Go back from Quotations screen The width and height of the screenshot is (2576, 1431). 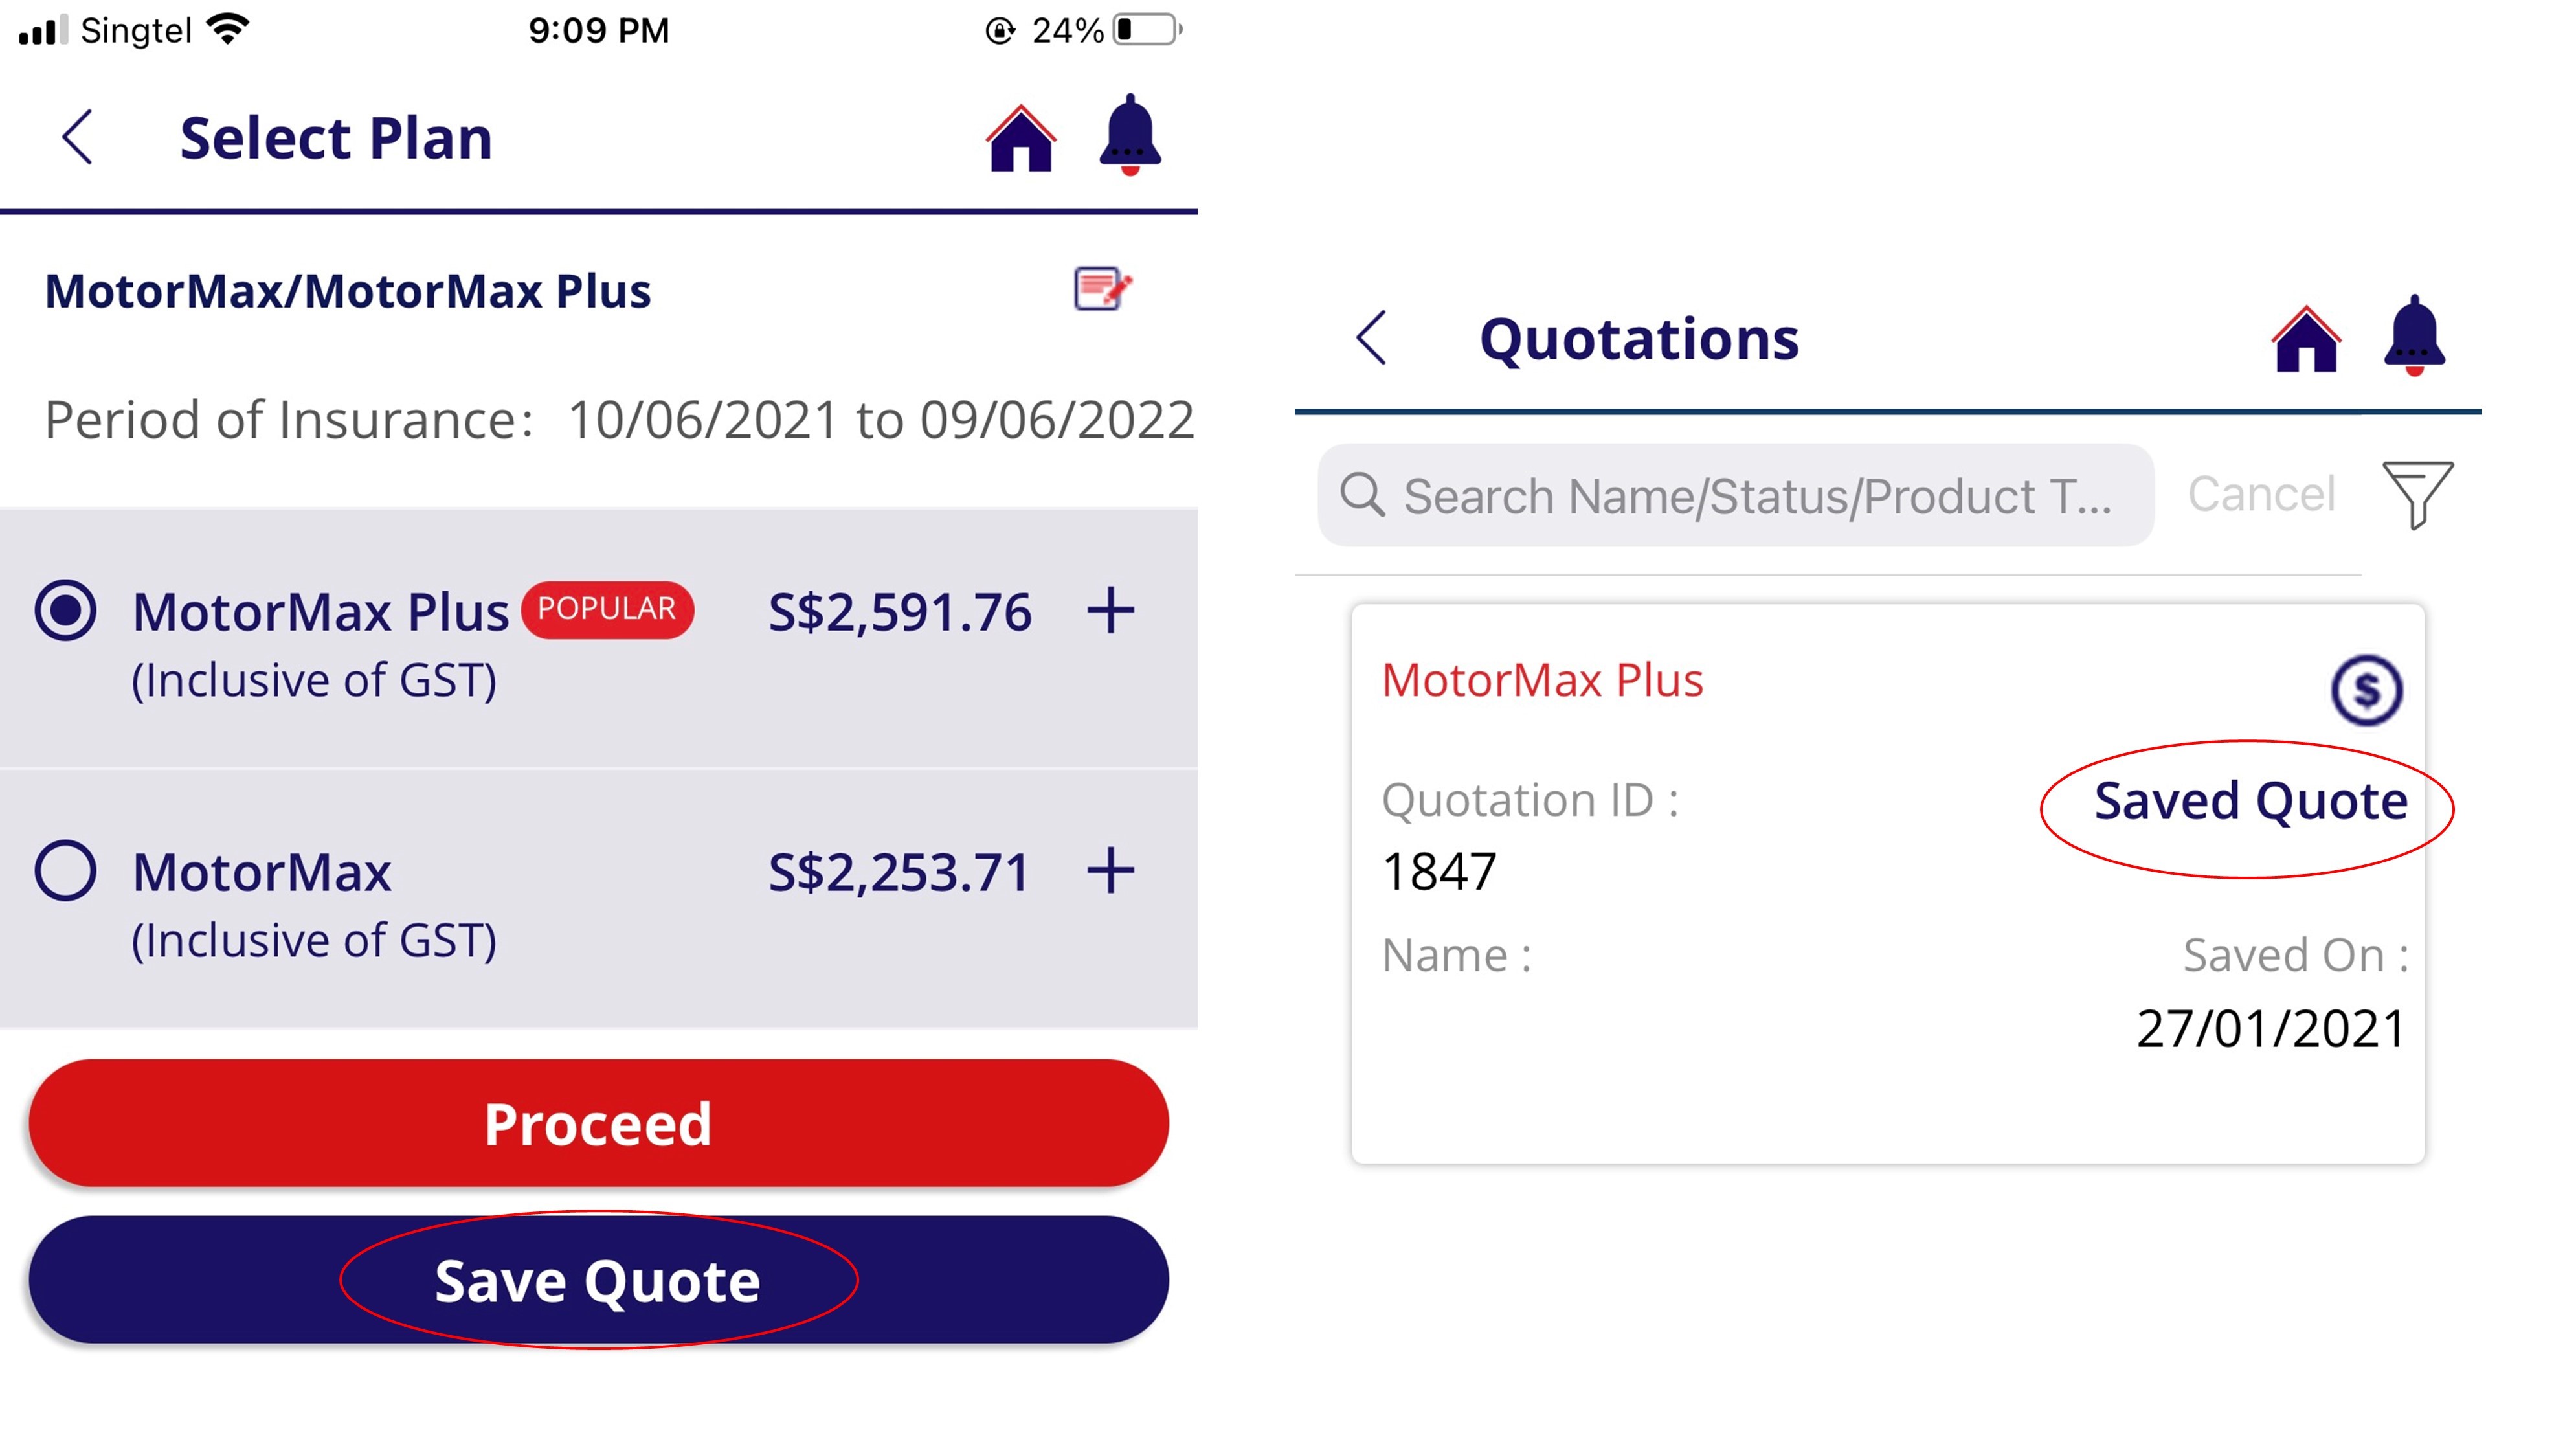(x=1372, y=338)
